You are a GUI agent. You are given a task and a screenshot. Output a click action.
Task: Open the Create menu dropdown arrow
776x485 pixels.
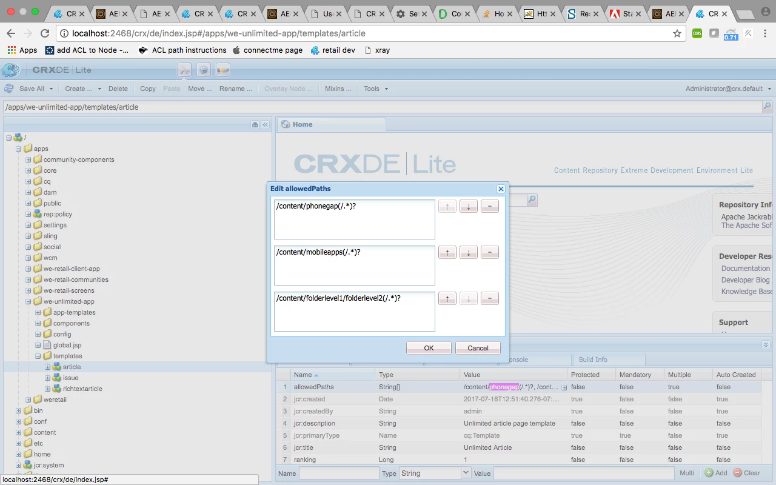pos(99,89)
